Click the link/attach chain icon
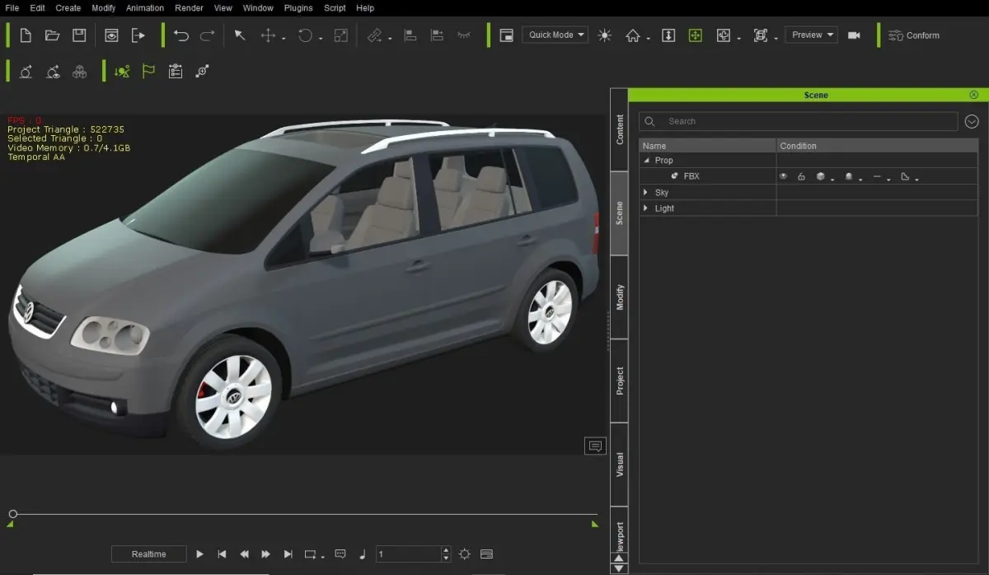989x575 pixels. [375, 35]
